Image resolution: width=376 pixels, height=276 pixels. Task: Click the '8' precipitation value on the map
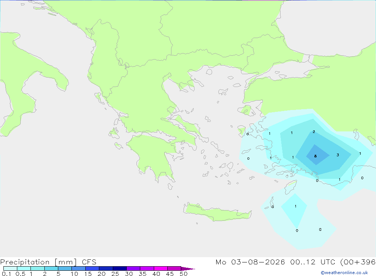click(x=315, y=156)
